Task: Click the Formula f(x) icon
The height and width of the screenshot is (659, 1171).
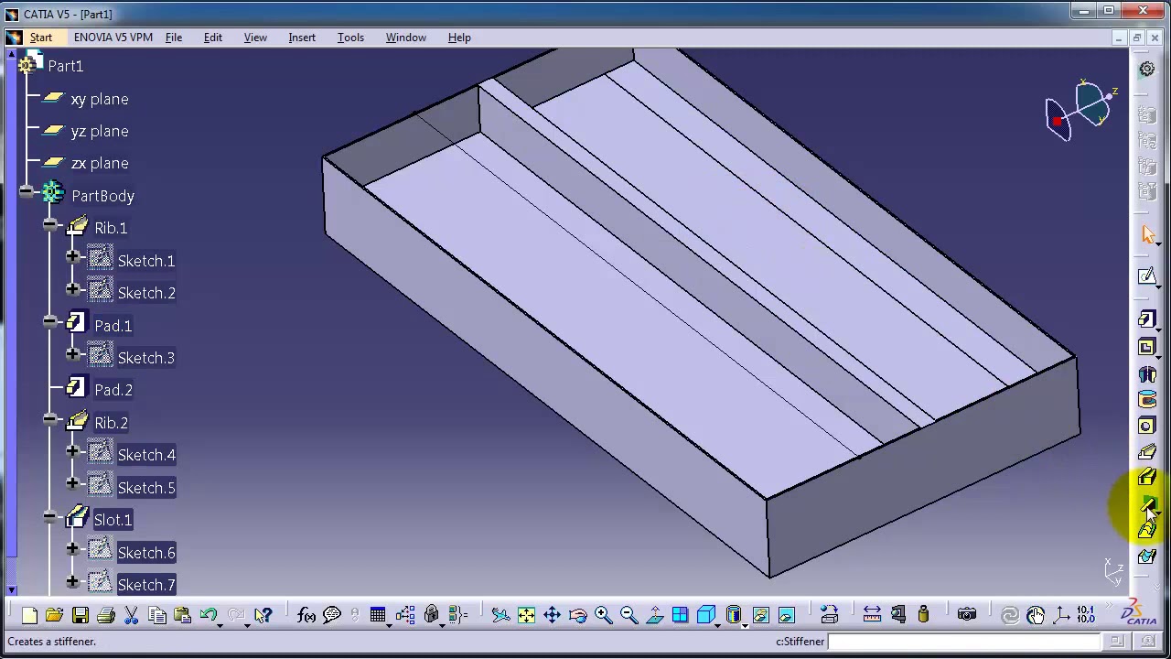Action: pos(306,615)
